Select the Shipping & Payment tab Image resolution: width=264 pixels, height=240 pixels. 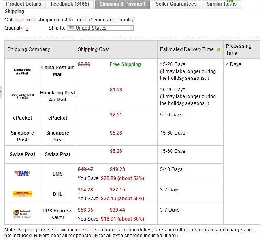coord(122,4)
